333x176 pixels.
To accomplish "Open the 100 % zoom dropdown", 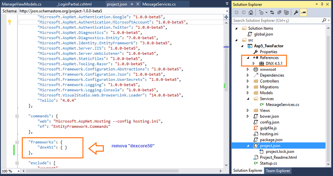I will [x=18, y=171].
